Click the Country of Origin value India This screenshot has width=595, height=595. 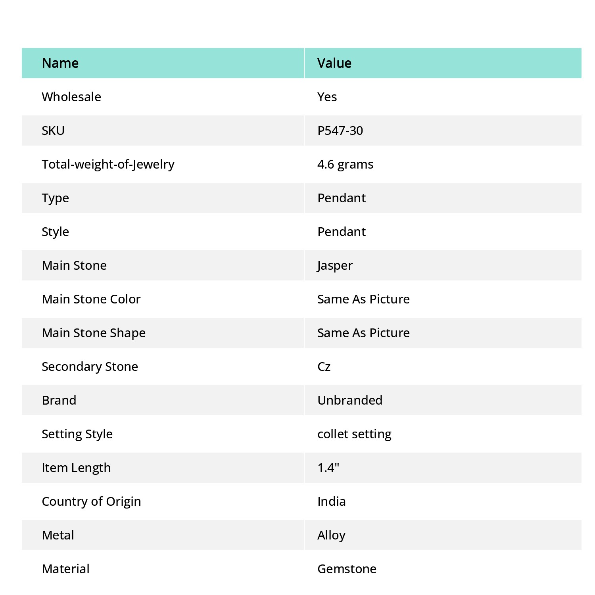tap(332, 501)
